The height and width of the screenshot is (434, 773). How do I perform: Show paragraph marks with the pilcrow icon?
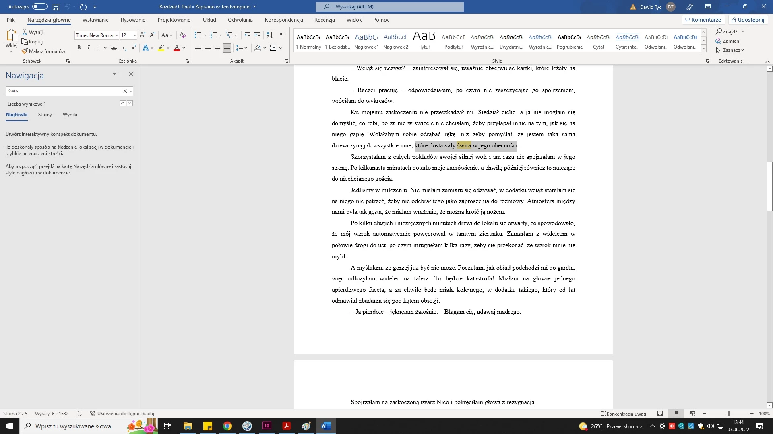[282, 35]
